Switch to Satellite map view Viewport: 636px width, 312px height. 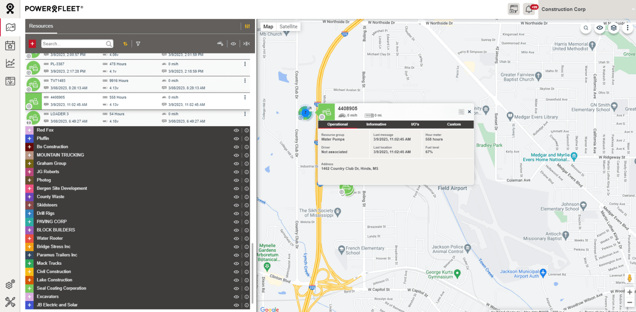[x=288, y=26]
